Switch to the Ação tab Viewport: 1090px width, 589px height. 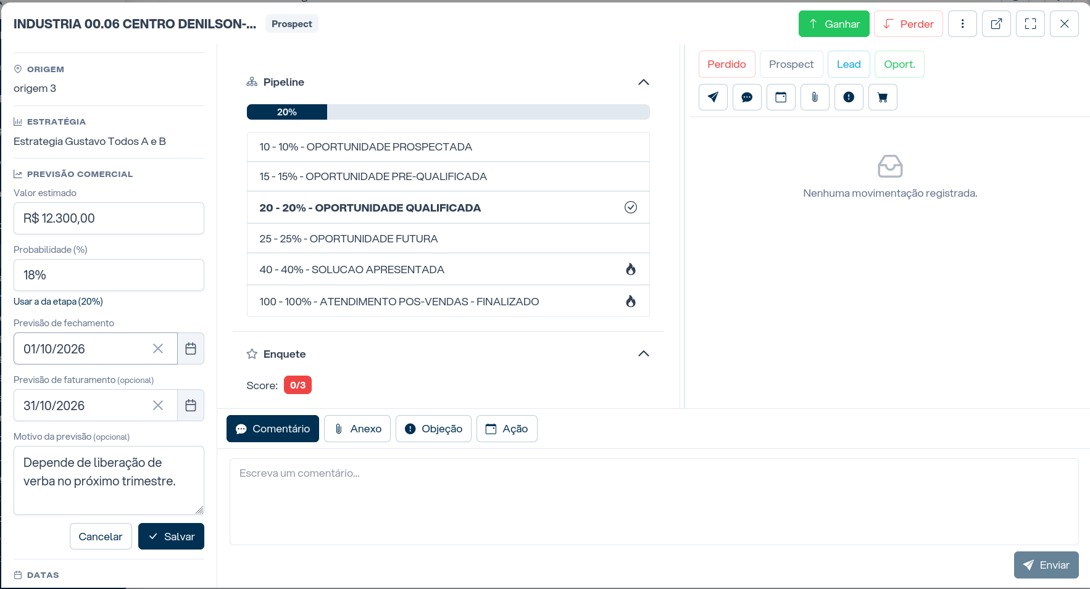coord(507,429)
